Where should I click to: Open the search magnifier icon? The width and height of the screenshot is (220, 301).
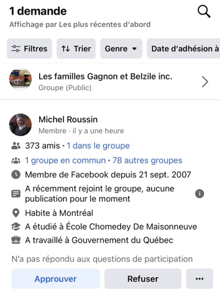pos(204,12)
